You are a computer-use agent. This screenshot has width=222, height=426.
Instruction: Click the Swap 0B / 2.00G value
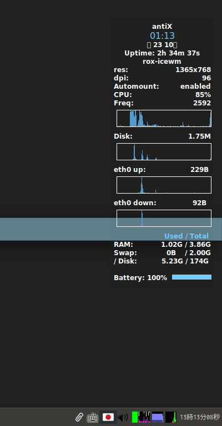[x=189, y=253]
